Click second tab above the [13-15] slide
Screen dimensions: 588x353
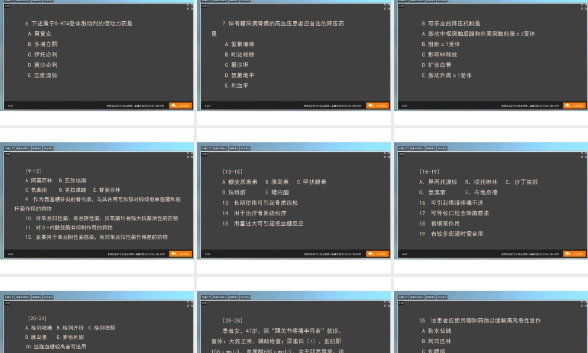click(x=220, y=148)
